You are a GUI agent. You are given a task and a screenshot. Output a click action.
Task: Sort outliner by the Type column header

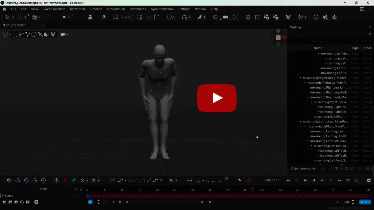click(x=355, y=48)
